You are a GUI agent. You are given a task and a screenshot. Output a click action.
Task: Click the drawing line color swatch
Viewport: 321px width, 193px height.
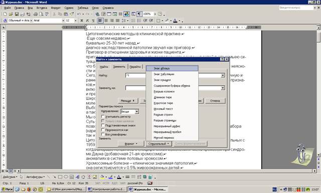(110, 177)
